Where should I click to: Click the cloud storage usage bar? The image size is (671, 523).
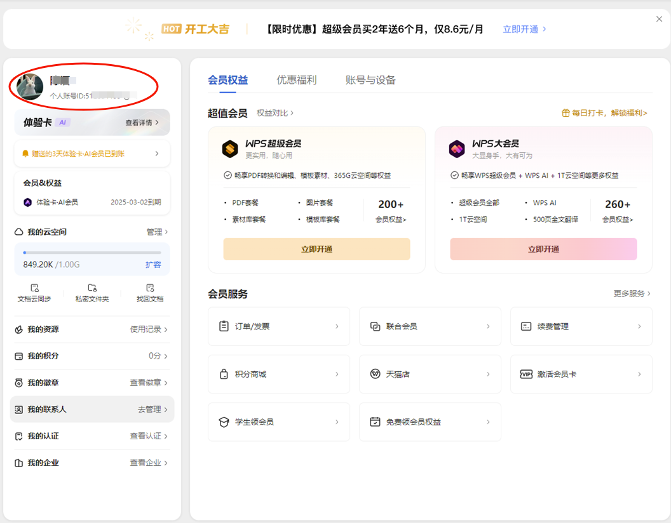[92, 253]
